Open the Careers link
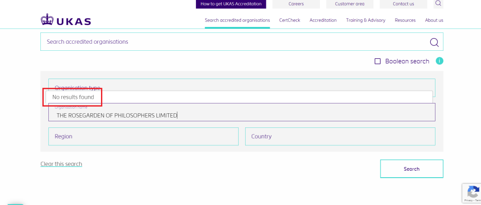Image resolution: width=481 pixels, height=205 pixels. pos(296,4)
